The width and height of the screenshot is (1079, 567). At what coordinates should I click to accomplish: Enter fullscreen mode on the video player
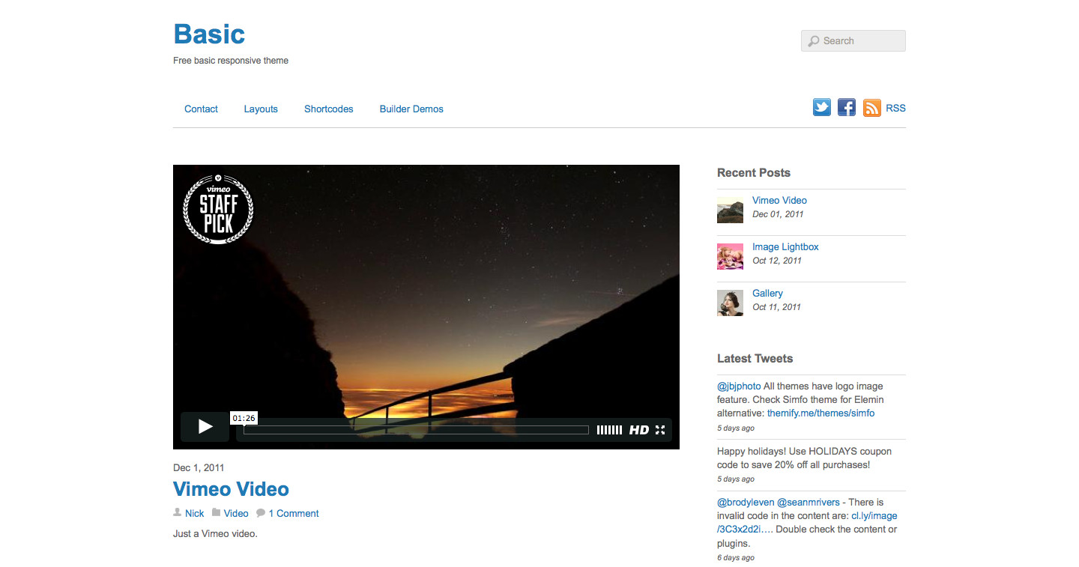(x=660, y=430)
